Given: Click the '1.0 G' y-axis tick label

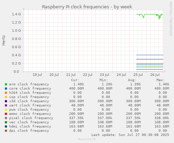Looking at the screenshot, I should 16,31.
